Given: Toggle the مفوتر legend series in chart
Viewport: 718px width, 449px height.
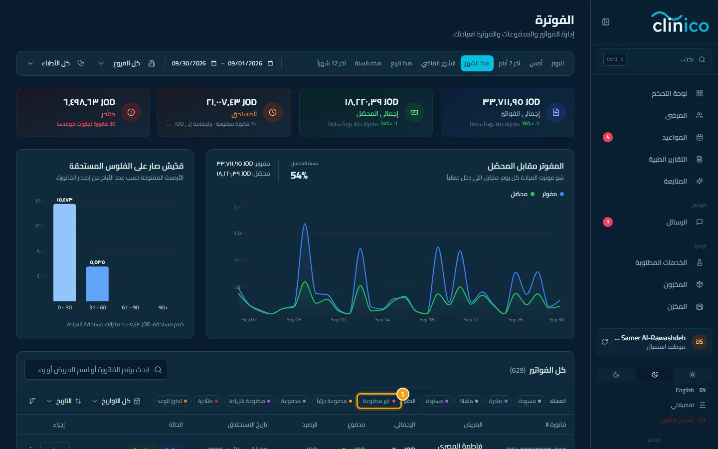Looking at the screenshot, I should (x=553, y=194).
